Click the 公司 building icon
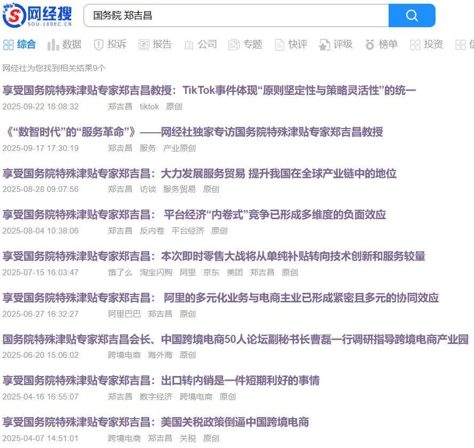The image size is (474, 448). 189,45
